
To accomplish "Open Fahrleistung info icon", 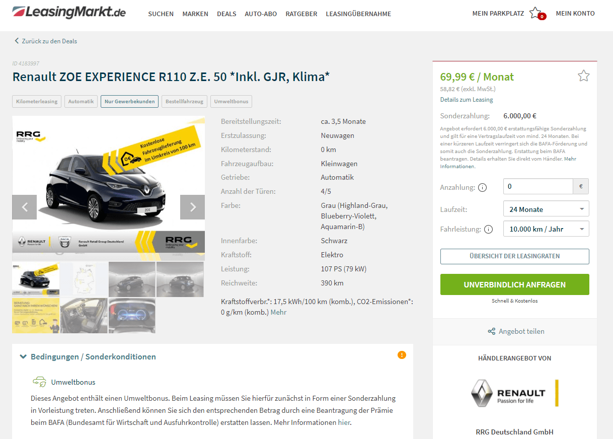I will coord(488,230).
